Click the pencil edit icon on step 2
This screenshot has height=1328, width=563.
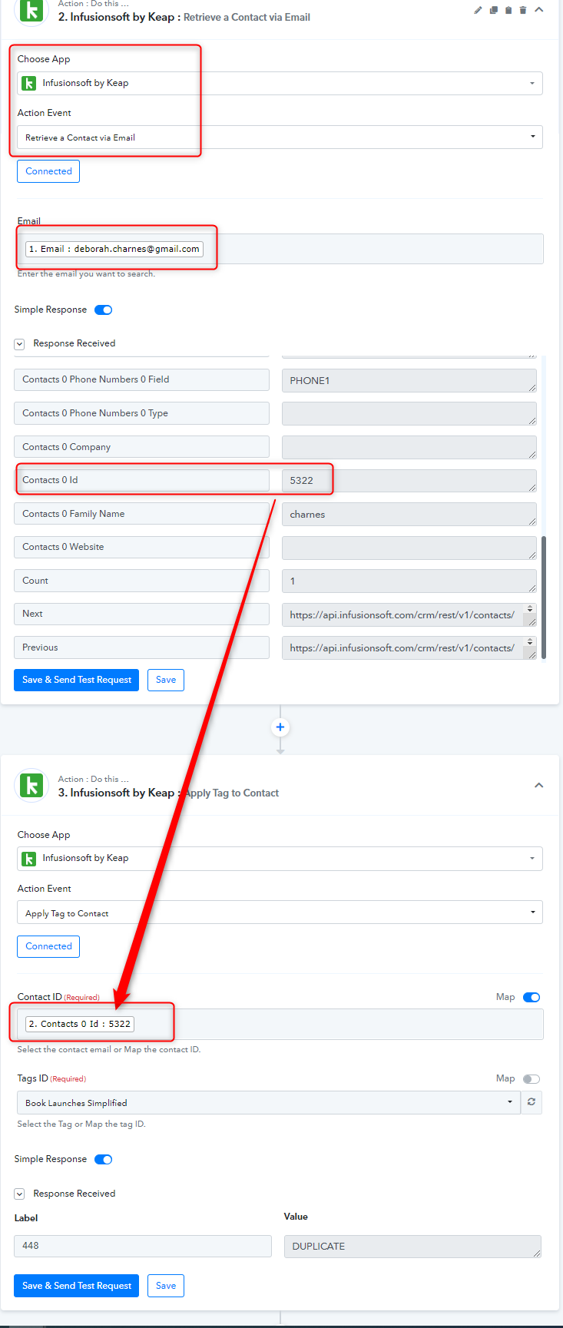pyautogui.click(x=478, y=10)
